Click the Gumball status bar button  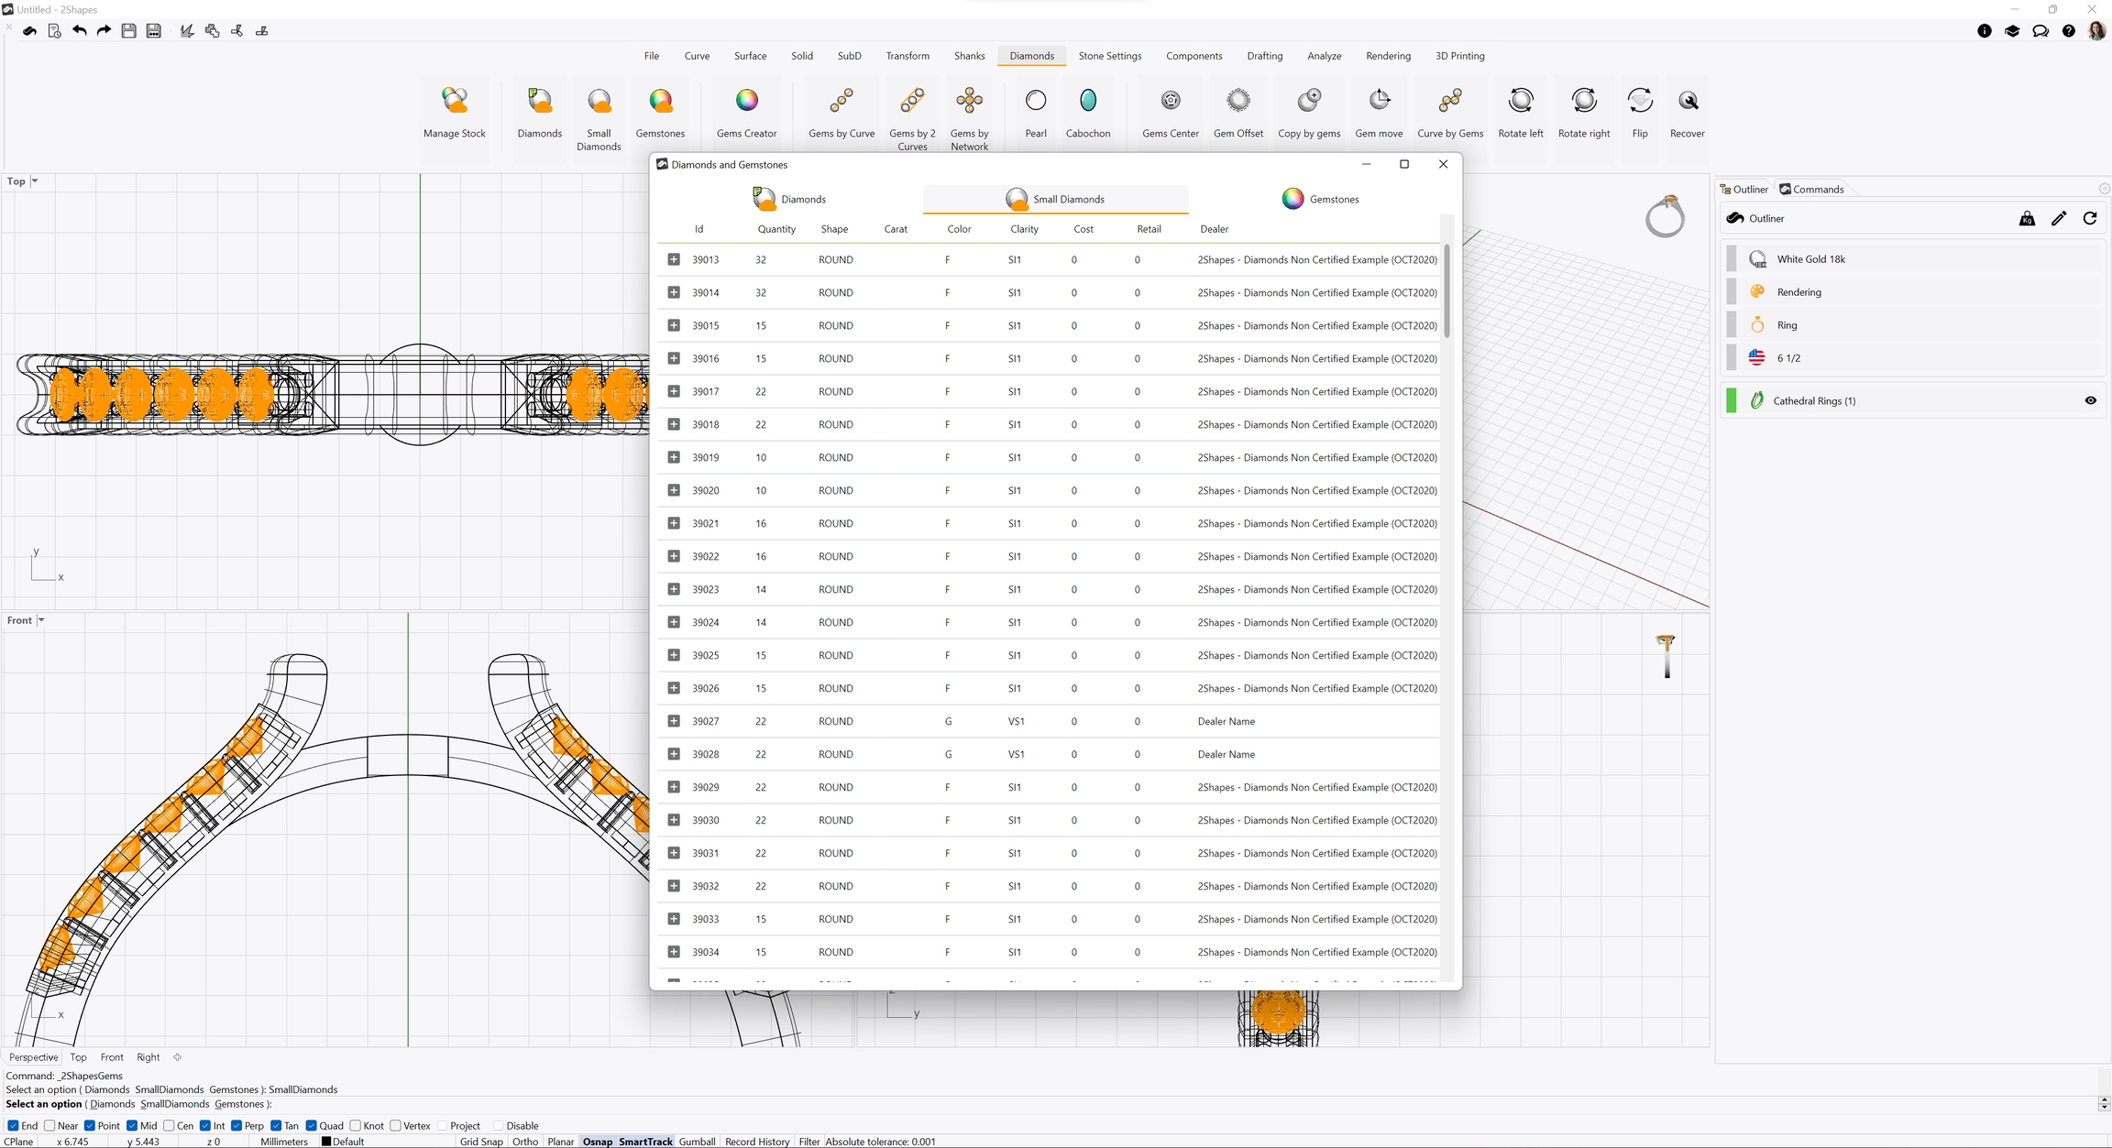click(697, 1142)
